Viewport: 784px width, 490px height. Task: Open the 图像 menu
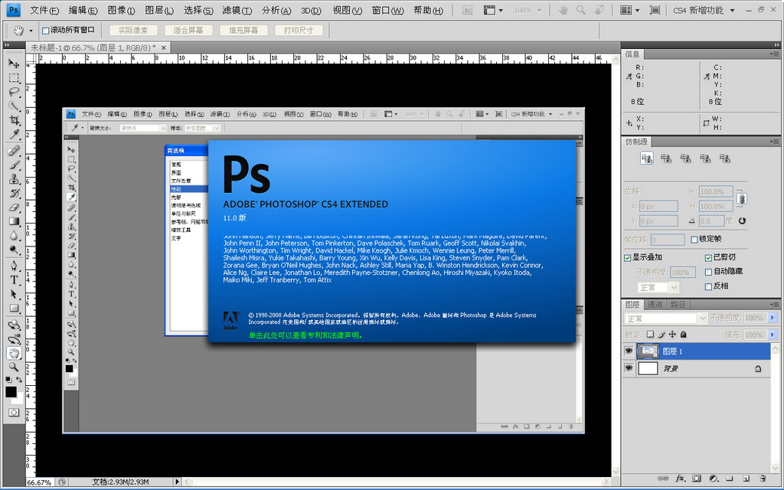(121, 10)
